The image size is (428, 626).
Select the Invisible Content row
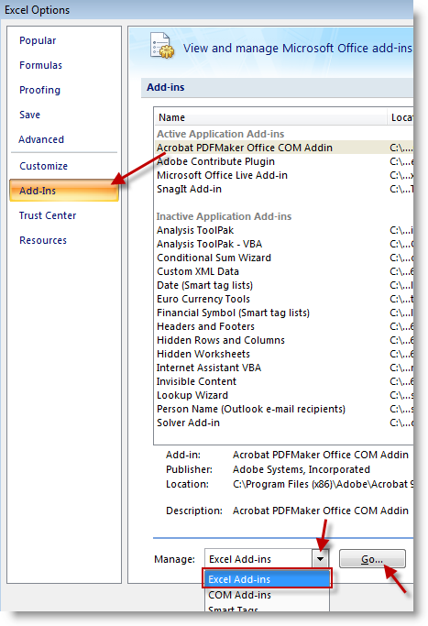284,381
